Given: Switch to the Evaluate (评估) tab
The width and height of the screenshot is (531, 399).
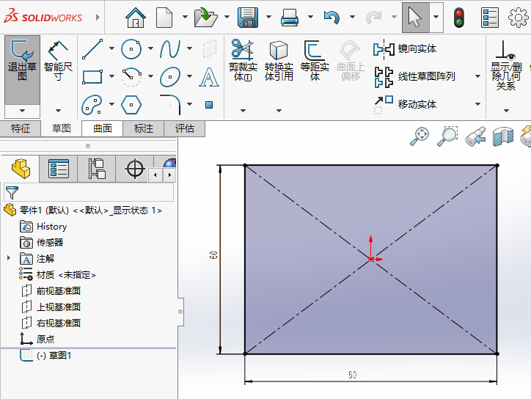Looking at the screenshot, I should click(x=185, y=128).
